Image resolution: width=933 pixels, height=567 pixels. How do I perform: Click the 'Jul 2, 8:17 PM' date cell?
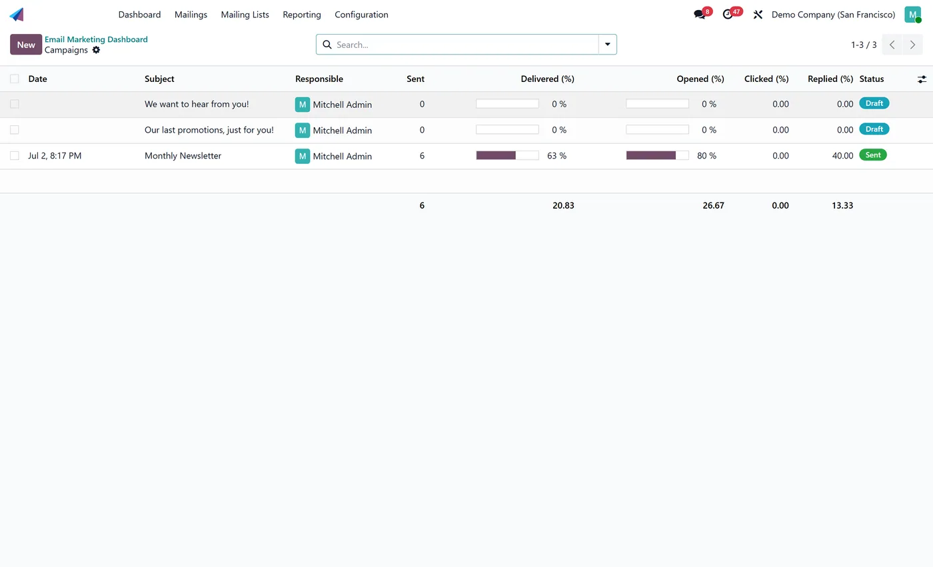tap(55, 155)
